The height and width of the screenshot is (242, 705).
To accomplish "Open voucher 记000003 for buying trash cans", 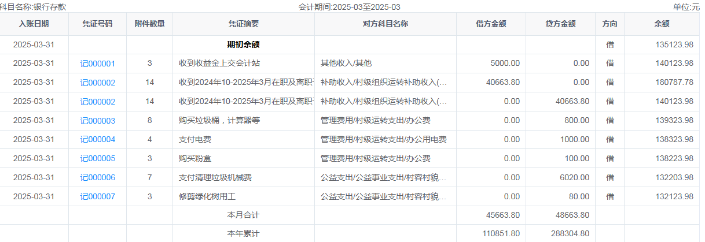I will tap(97, 121).
